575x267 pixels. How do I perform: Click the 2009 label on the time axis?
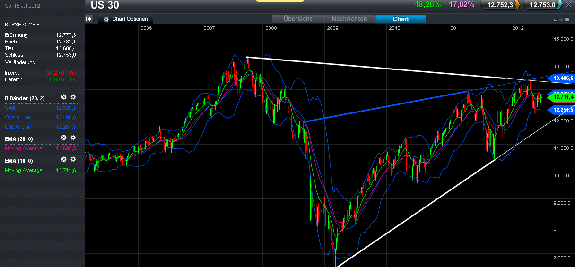(x=332, y=28)
